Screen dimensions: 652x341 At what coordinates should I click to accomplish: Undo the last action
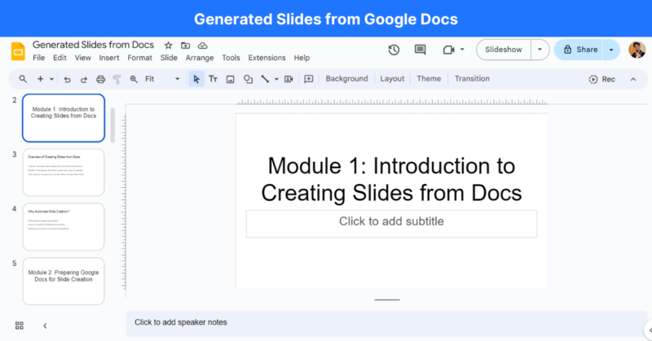67,79
